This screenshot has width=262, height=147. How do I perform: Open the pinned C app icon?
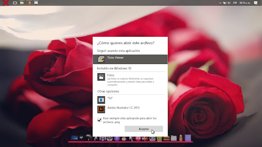click(x=36, y=3)
